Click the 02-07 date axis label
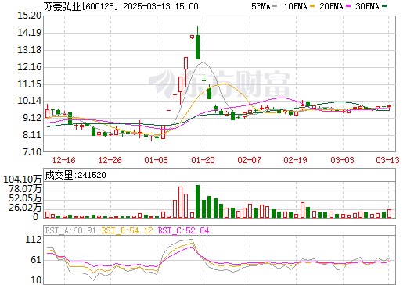This screenshot has height=285, width=407. (x=249, y=160)
